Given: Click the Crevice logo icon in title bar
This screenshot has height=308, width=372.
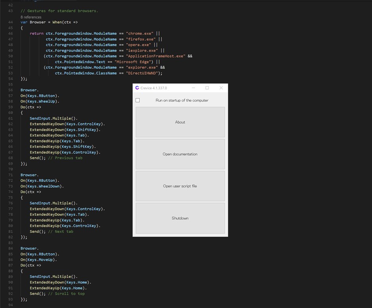Looking at the screenshot, I should coord(137,88).
